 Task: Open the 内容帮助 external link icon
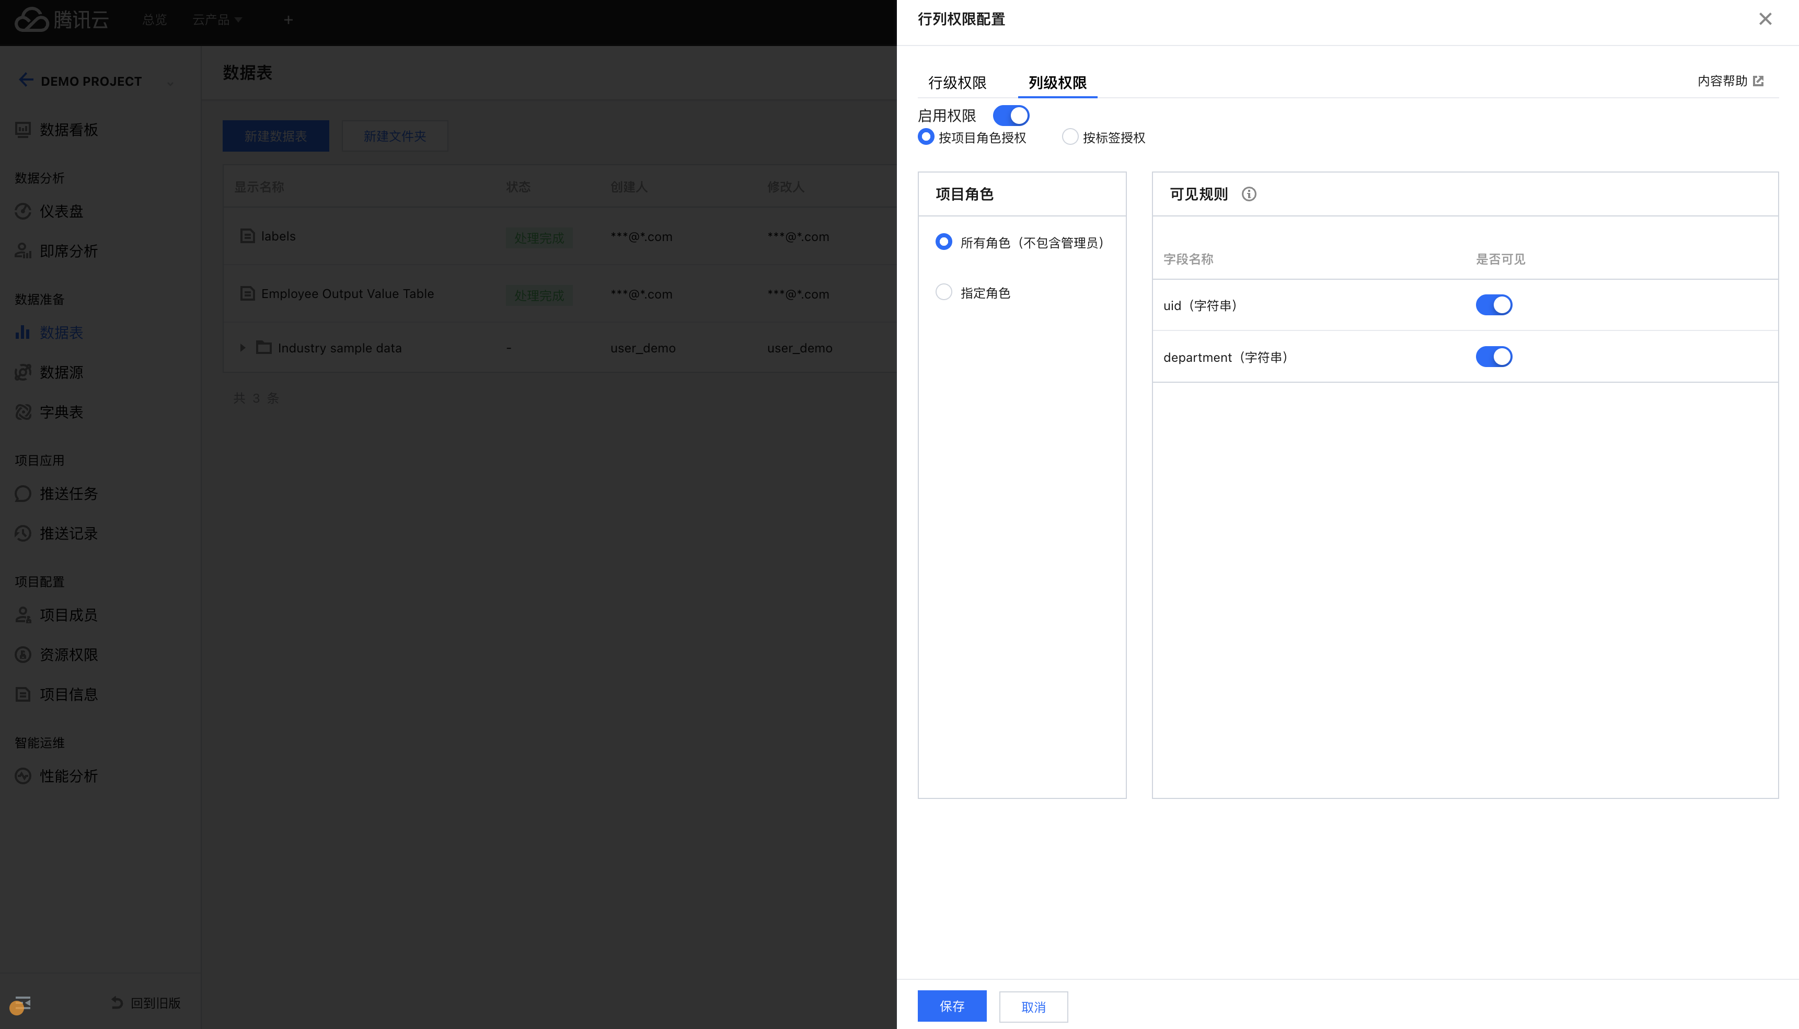pyautogui.click(x=1759, y=81)
